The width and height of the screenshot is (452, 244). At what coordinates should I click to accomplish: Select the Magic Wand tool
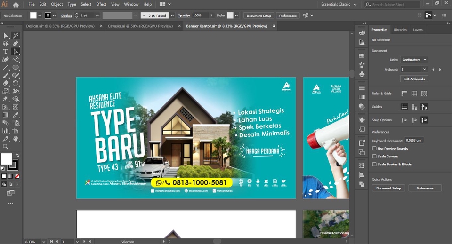[16, 35]
